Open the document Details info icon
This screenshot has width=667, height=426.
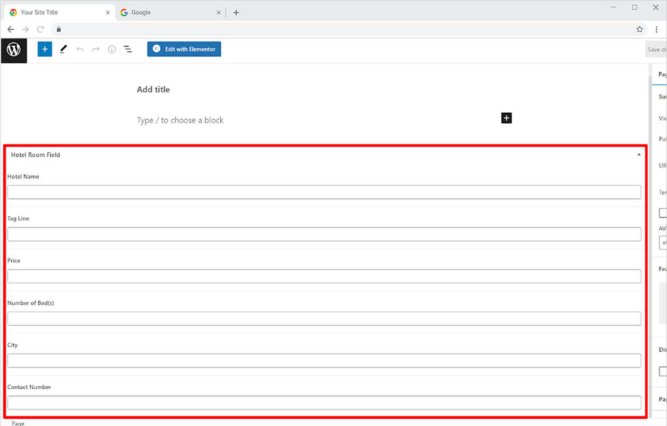point(111,49)
